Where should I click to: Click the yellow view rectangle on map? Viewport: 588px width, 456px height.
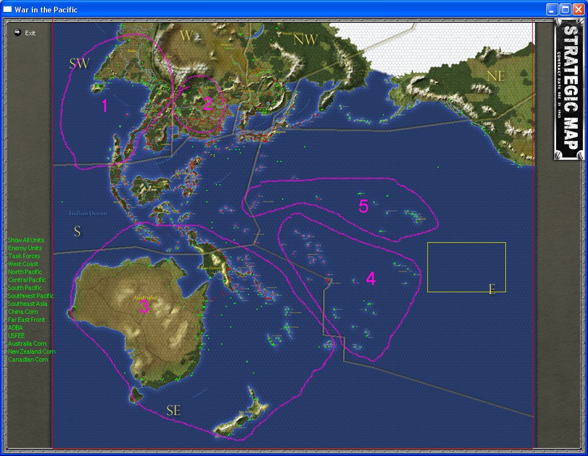pos(467,267)
